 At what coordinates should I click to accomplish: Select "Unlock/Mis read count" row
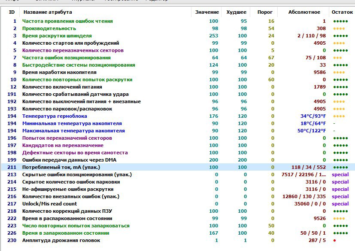pyautogui.click(x=178, y=204)
